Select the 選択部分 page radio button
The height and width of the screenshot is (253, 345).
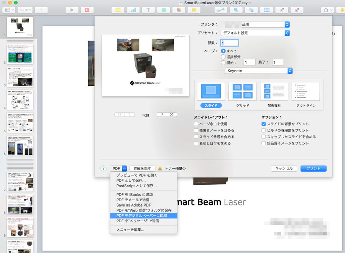pos(223,57)
